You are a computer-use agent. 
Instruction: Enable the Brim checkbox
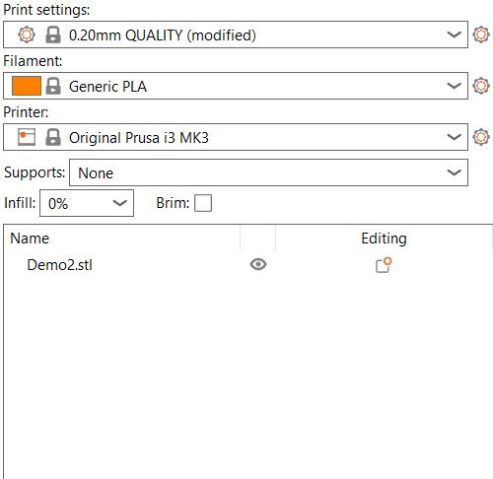pyautogui.click(x=203, y=203)
